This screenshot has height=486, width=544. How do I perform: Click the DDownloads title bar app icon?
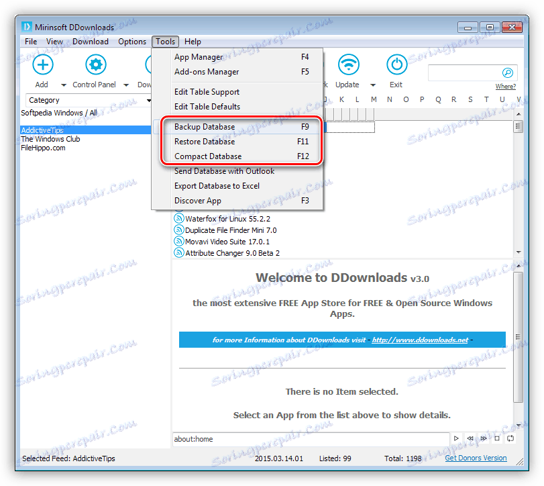coord(26,27)
